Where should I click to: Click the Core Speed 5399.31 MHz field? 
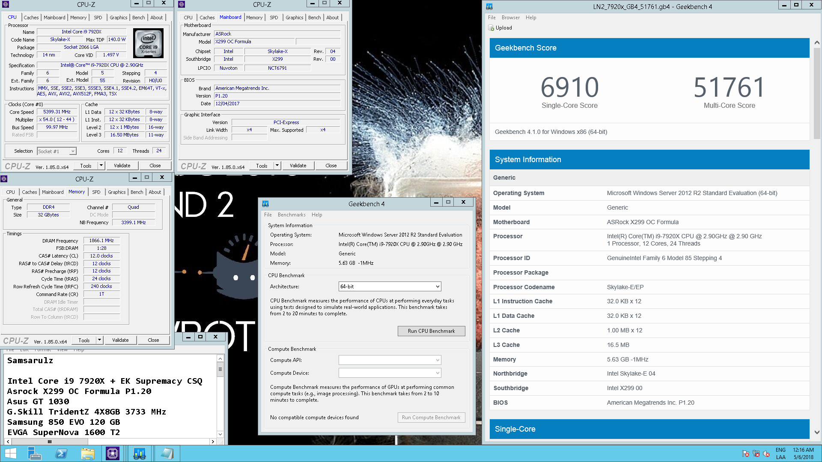point(57,112)
